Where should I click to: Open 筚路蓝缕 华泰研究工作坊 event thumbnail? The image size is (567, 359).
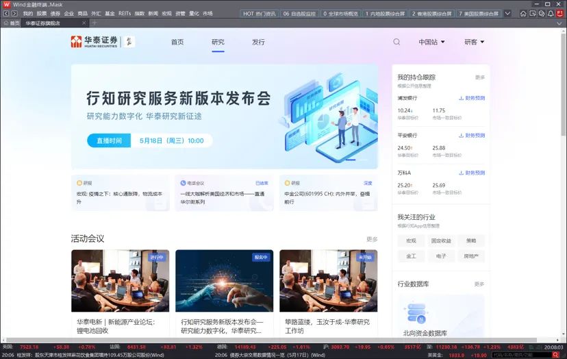(x=328, y=281)
